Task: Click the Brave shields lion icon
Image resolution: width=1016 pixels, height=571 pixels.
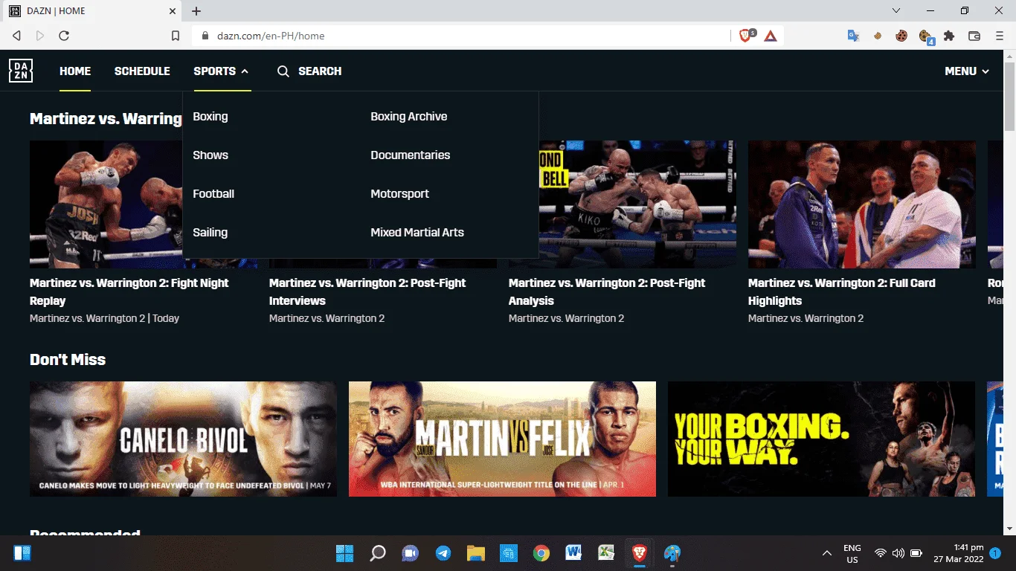Action: coord(746,36)
